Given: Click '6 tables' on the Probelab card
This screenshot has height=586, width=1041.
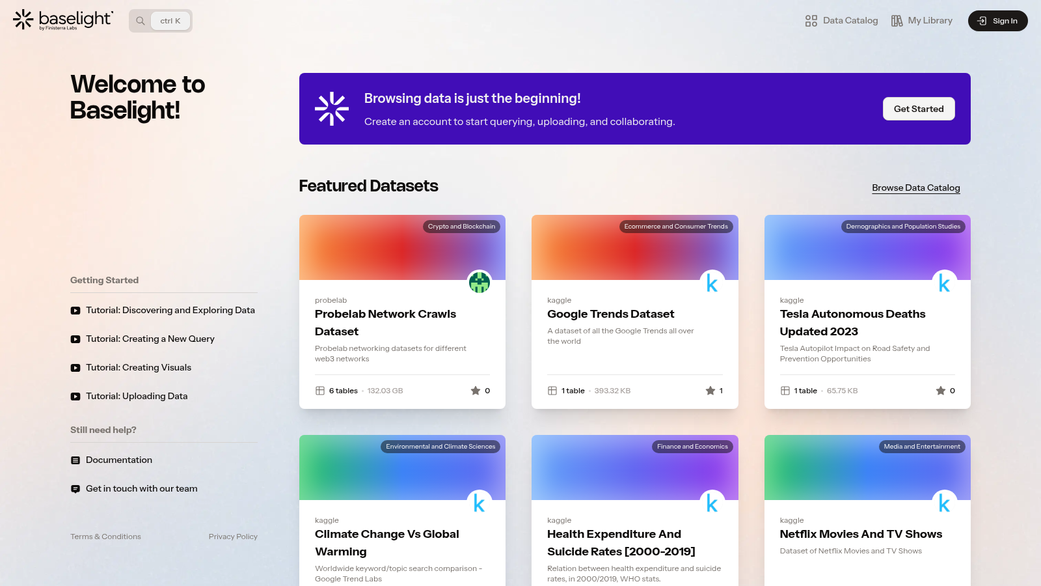Looking at the screenshot, I should [x=343, y=391].
